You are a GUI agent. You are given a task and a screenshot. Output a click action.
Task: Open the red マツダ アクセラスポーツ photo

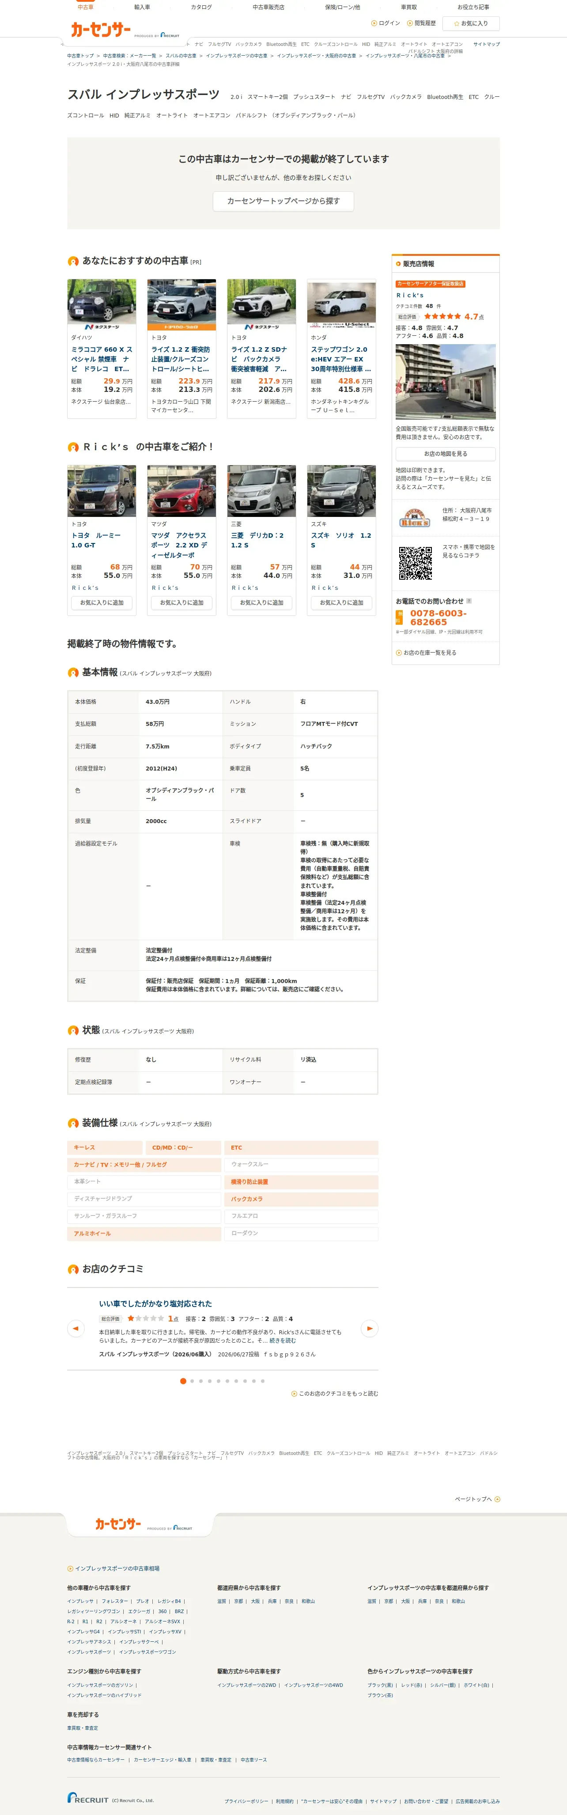182,490
